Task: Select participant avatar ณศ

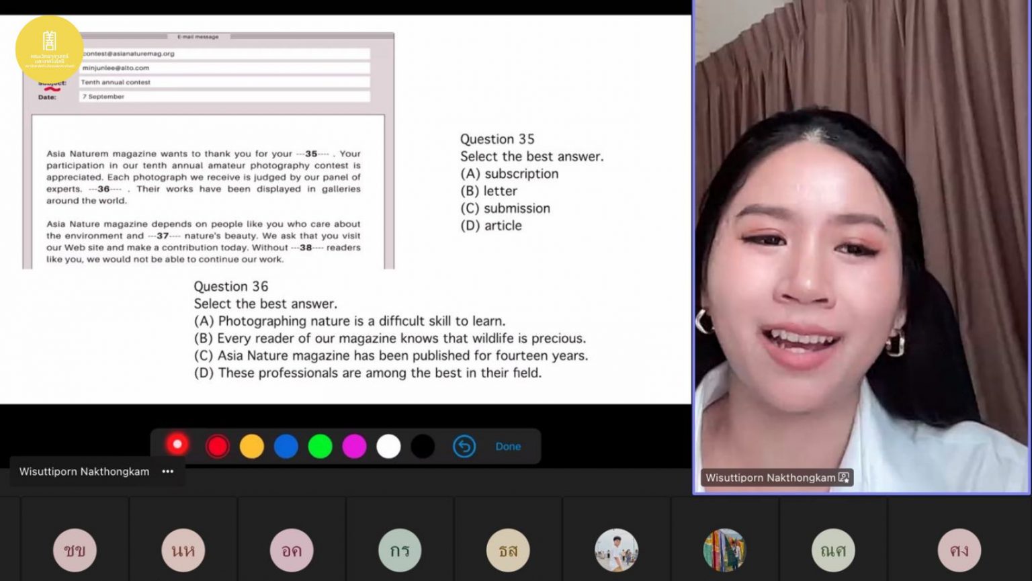Action: [833, 550]
